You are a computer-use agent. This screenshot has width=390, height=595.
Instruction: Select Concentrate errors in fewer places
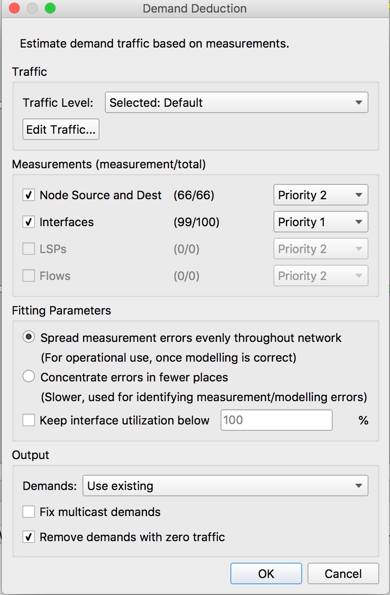[29, 377]
